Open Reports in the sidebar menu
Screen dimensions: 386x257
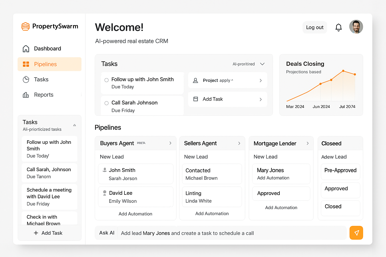(50, 95)
